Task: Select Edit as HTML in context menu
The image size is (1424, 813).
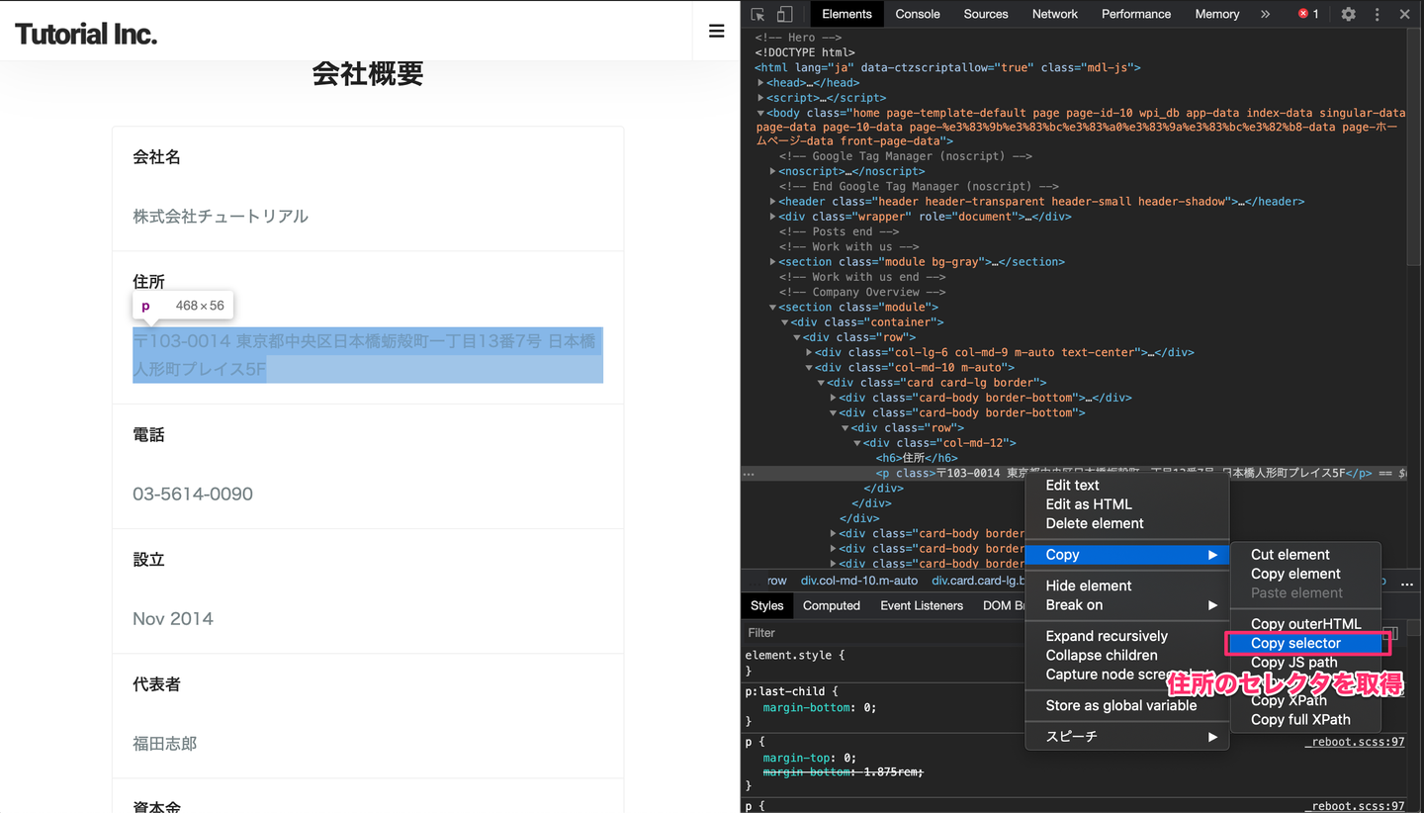Action: [x=1089, y=504]
